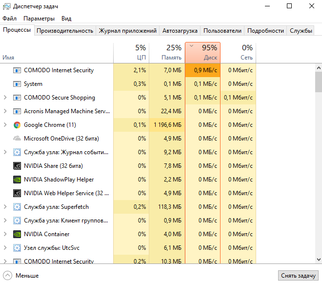Image resolution: width=322 pixels, height=283 pixels.
Task: Click the Google Chrome process icon
Action: click(x=17, y=125)
